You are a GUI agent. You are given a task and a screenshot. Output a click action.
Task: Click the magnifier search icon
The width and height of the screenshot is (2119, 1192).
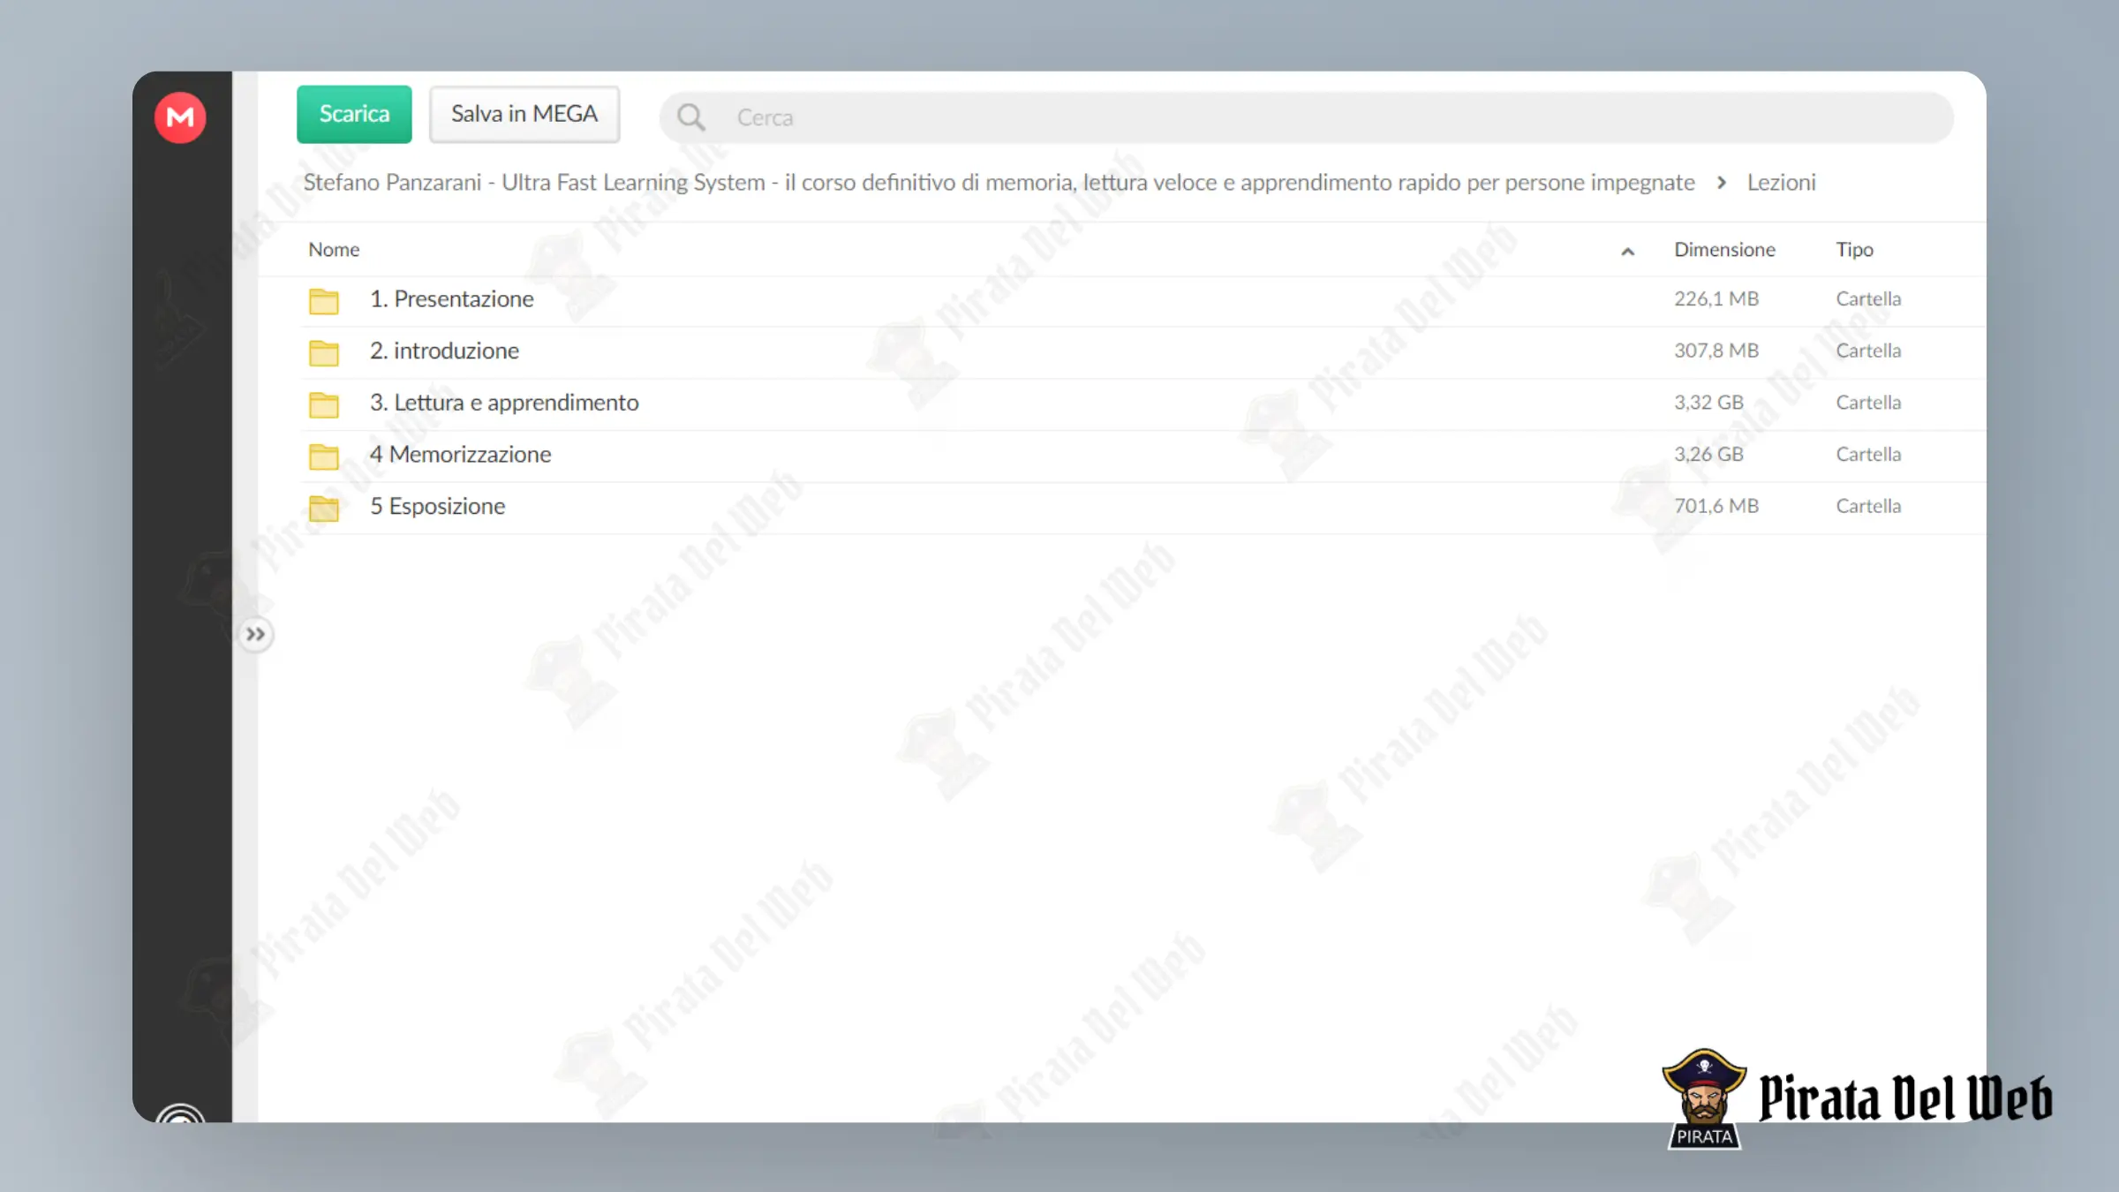pos(690,117)
